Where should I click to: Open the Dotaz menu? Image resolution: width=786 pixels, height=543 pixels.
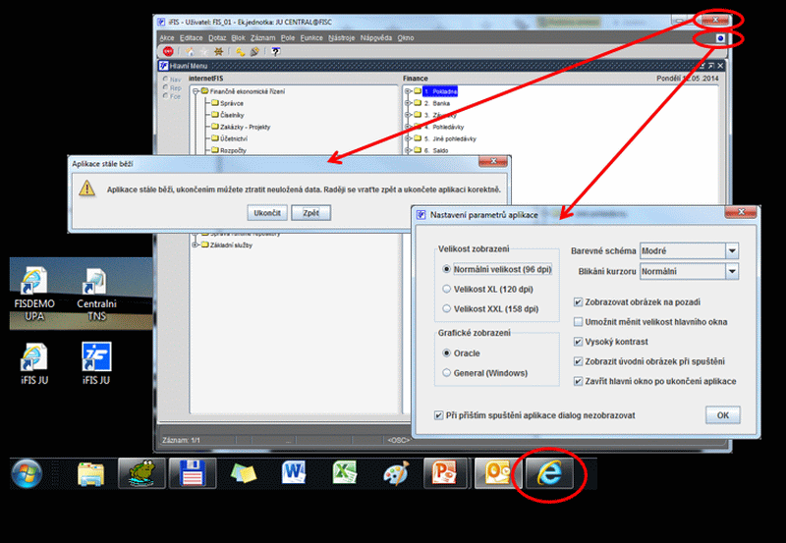point(217,38)
